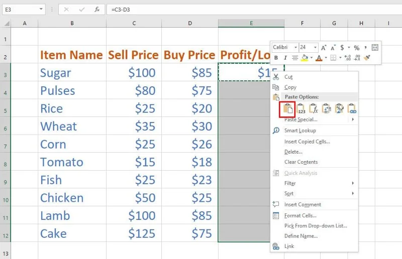Expand the Filter submenu arrow
This screenshot has height=259, width=402.
pyautogui.click(x=353, y=183)
